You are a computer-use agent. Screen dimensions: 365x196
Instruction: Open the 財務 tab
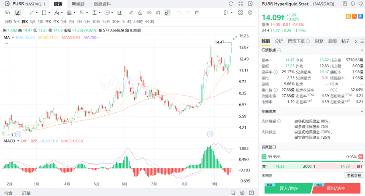[319, 41]
